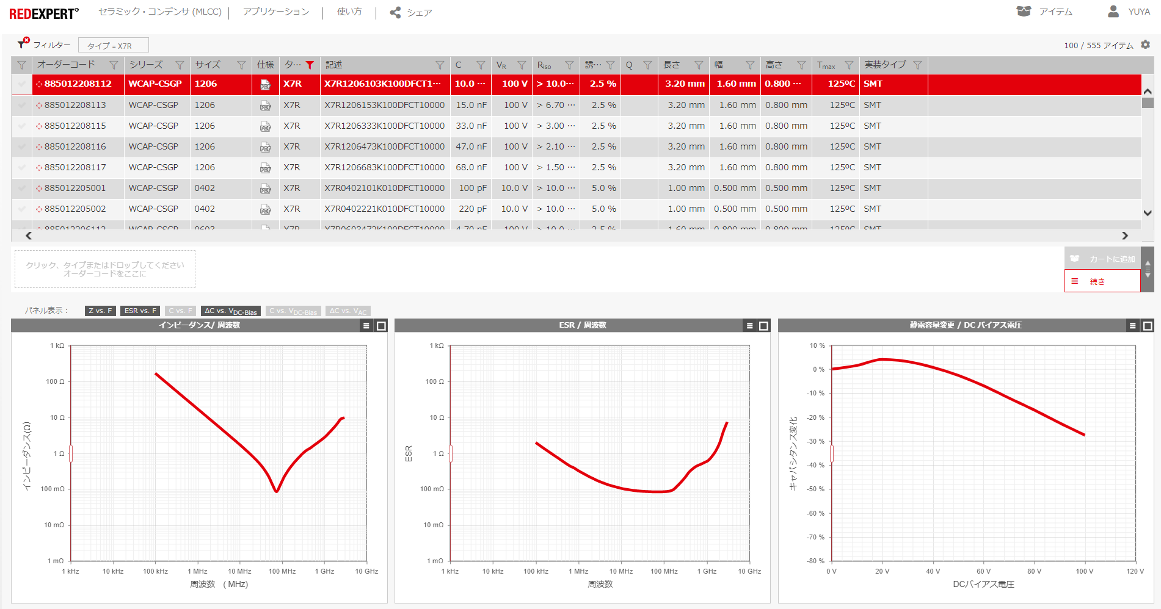Click the clear-all-filters funnel icon

pos(23,43)
